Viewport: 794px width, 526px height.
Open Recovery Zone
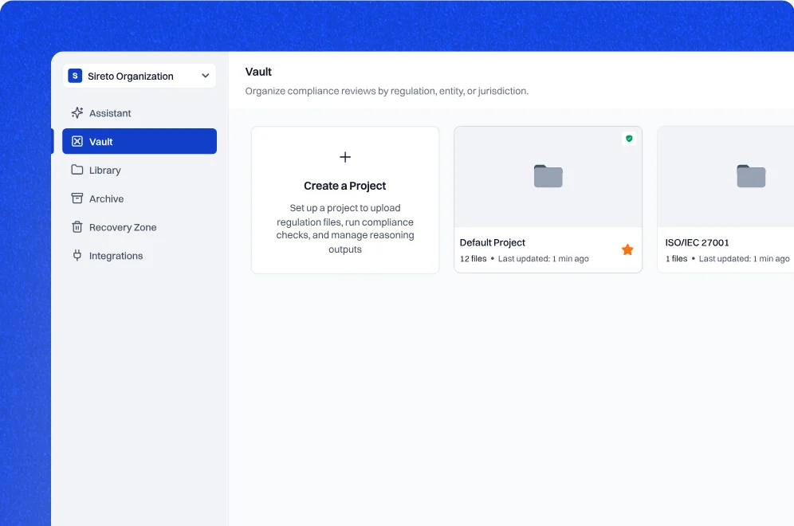(140, 227)
